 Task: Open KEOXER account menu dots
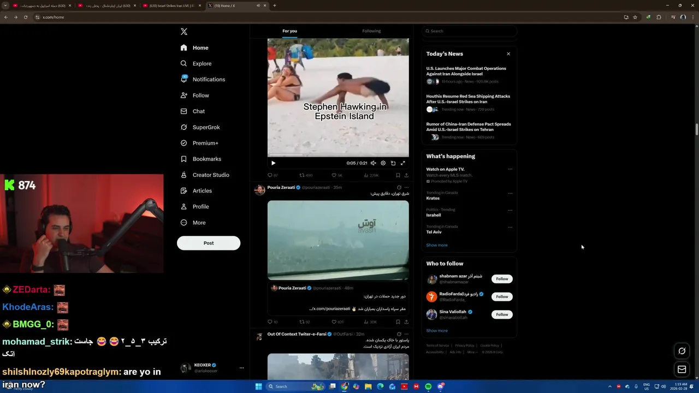[x=241, y=368]
